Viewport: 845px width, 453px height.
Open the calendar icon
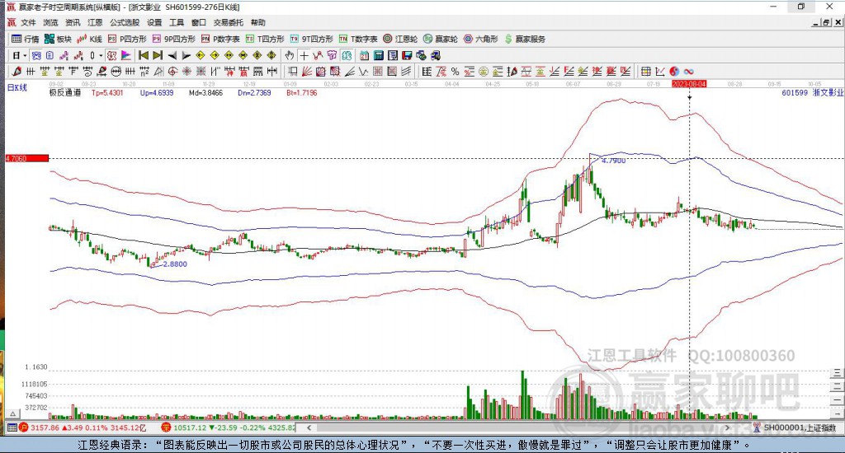tap(364, 55)
